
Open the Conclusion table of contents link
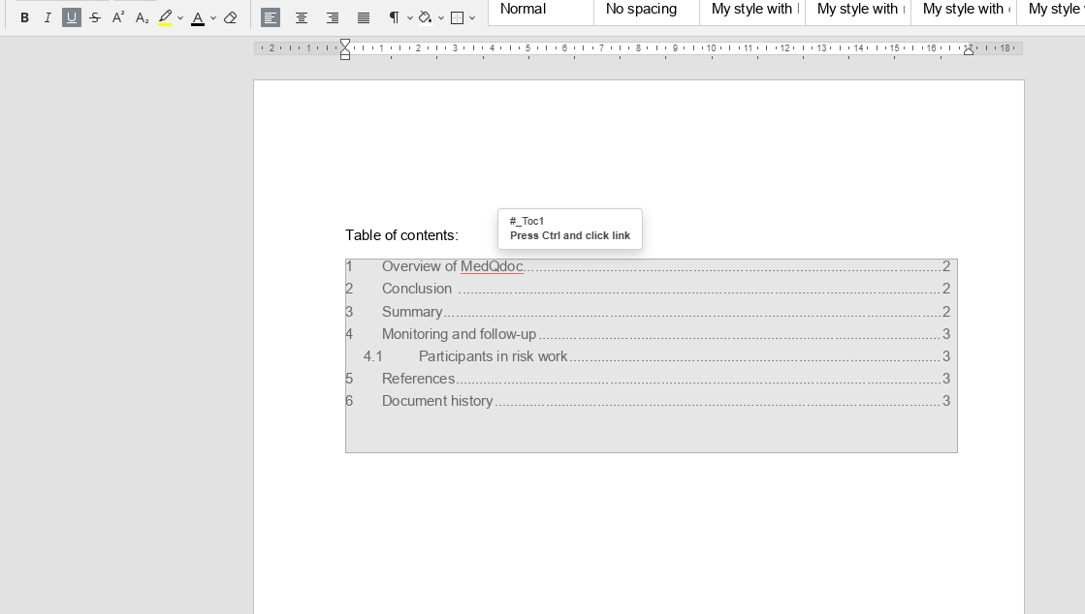click(417, 289)
